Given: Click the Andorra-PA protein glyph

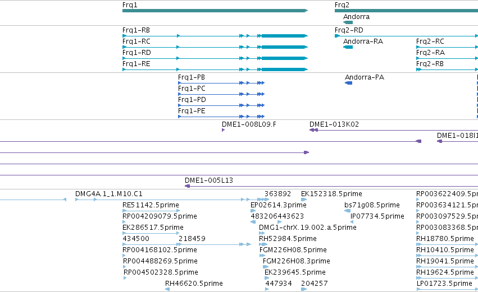Looking at the screenshot, I should click(x=348, y=83).
